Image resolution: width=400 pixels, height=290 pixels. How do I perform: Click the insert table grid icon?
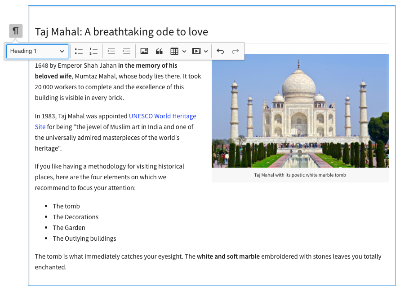[174, 51]
